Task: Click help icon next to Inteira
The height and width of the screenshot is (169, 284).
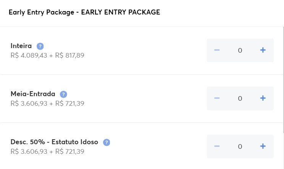Action: (40, 46)
